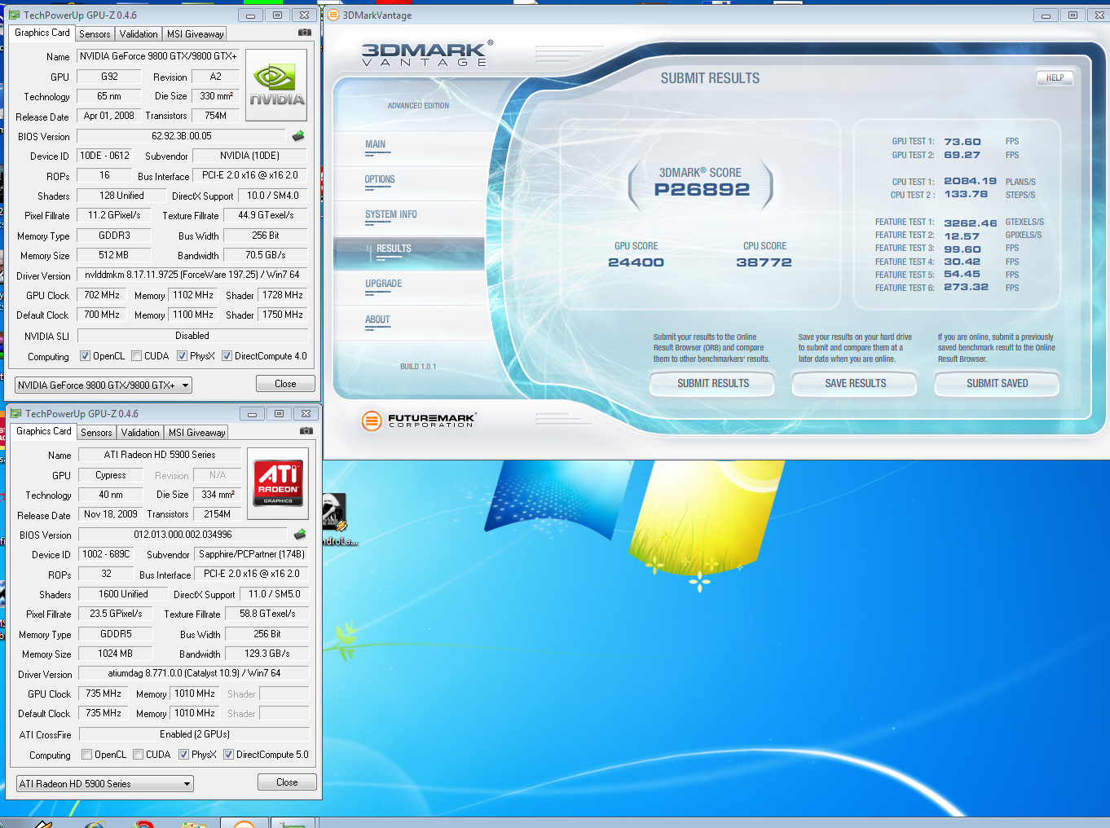Click the Subvendor field Sapphire/PCPartner (174B)
This screenshot has width=1110, height=828.
[x=252, y=554]
